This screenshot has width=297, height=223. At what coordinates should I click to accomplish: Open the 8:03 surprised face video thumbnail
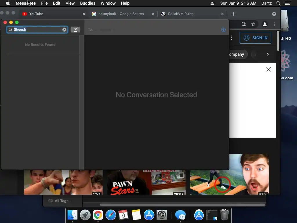230,175
